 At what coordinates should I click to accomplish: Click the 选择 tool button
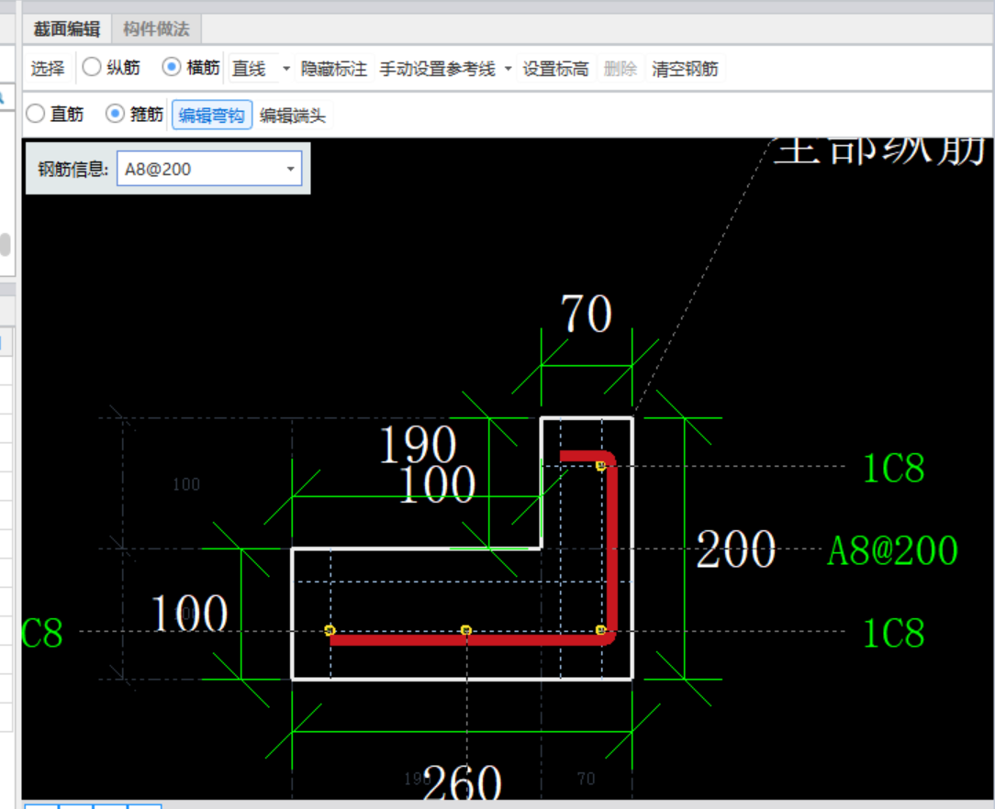click(x=48, y=69)
